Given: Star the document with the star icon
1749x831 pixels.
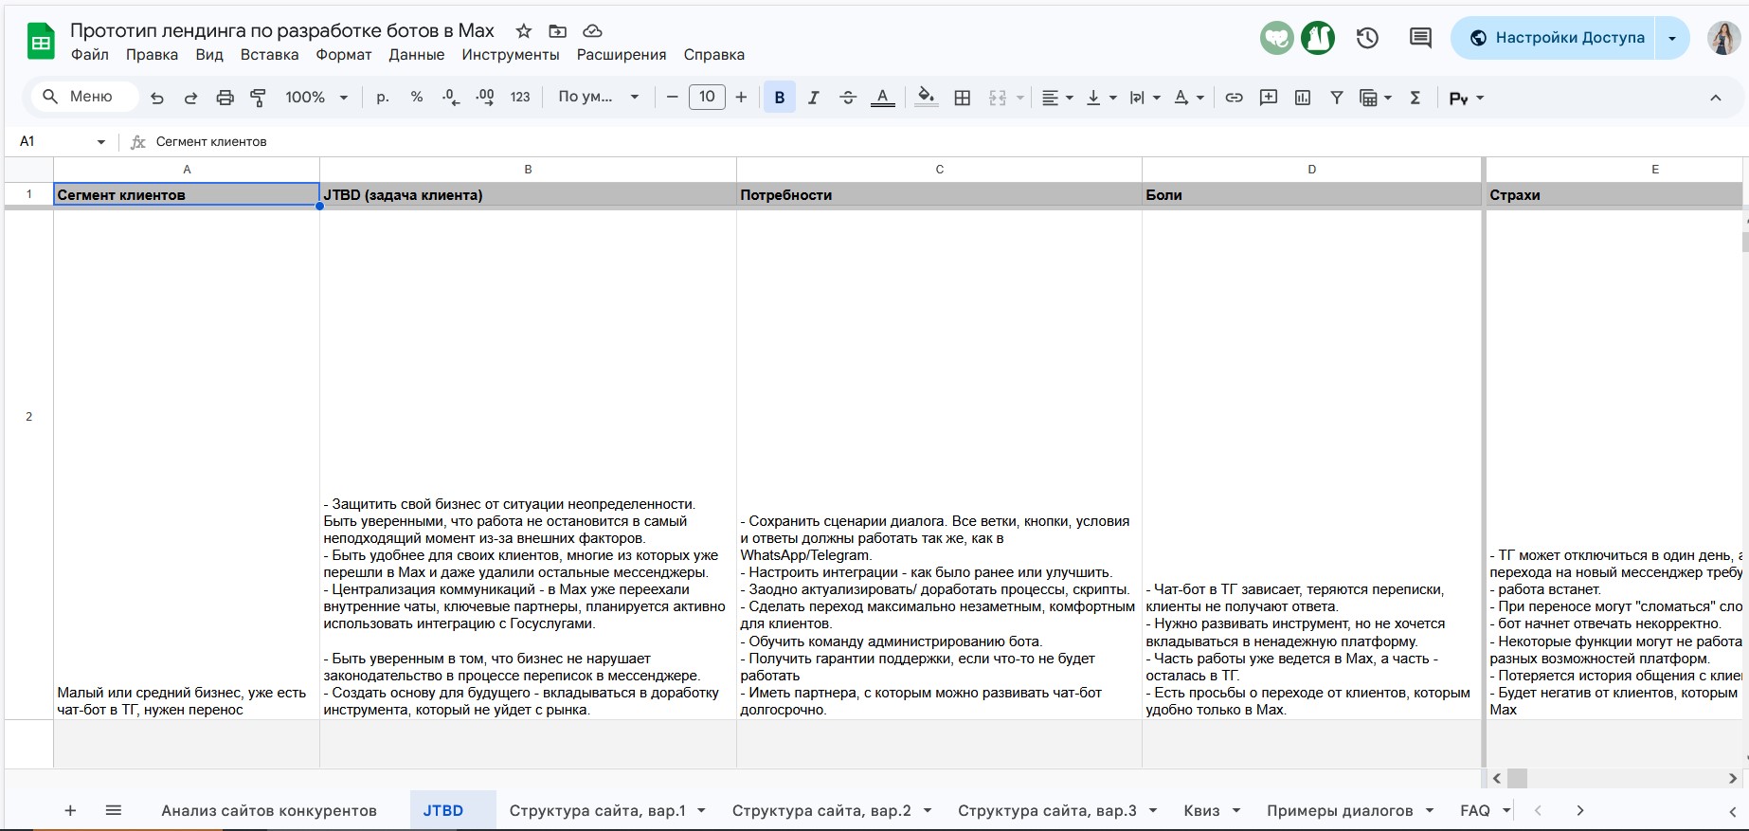Looking at the screenshot, I should click(x=524, y=31).
